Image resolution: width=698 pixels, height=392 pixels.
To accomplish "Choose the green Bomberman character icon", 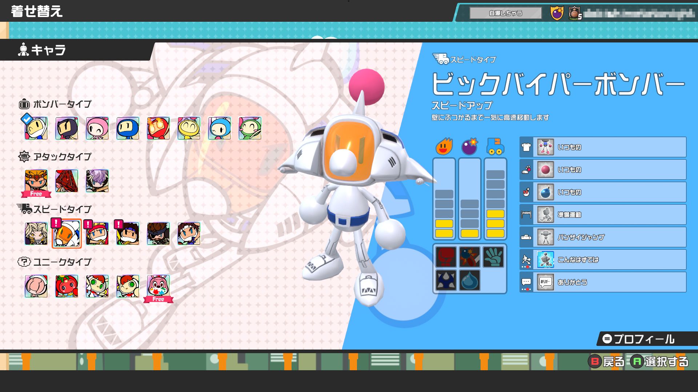I will click(x=250, y=128).
